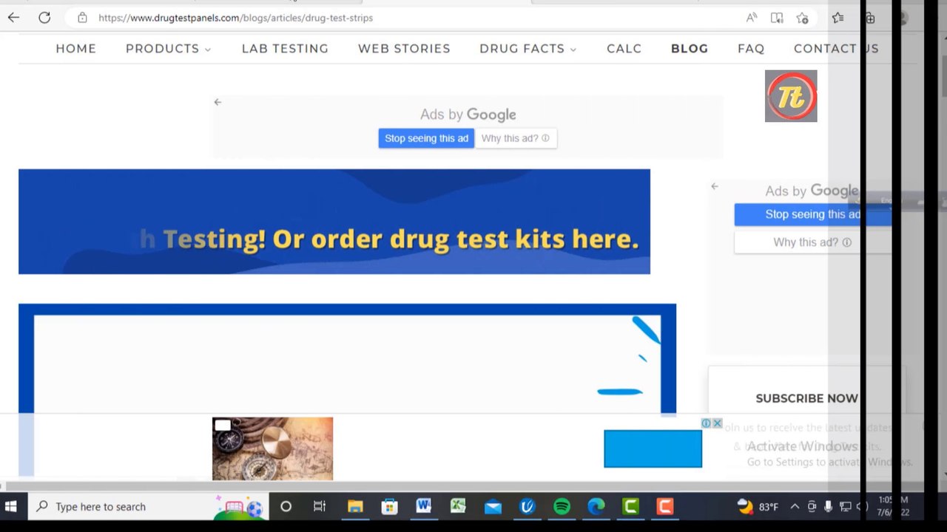Open the Immersive Reader icon in the address bar
The width and height of the screenshot is (947, 532).
776,18
